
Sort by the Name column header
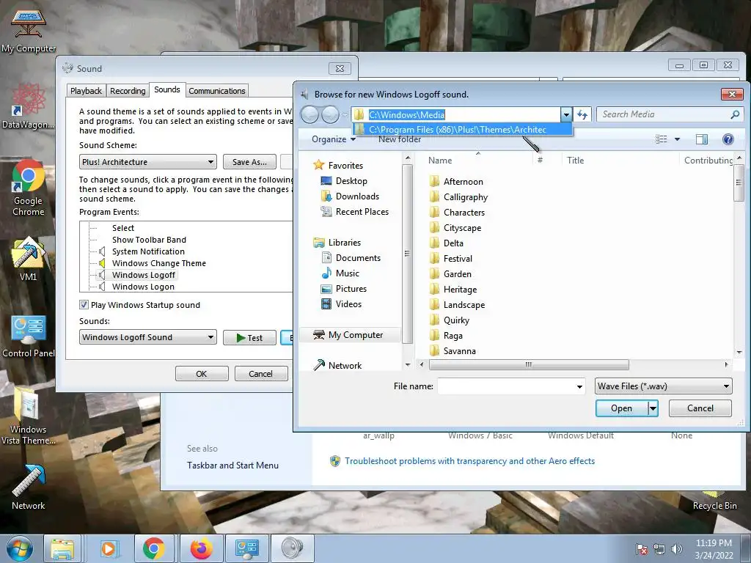tap(440, 161)
